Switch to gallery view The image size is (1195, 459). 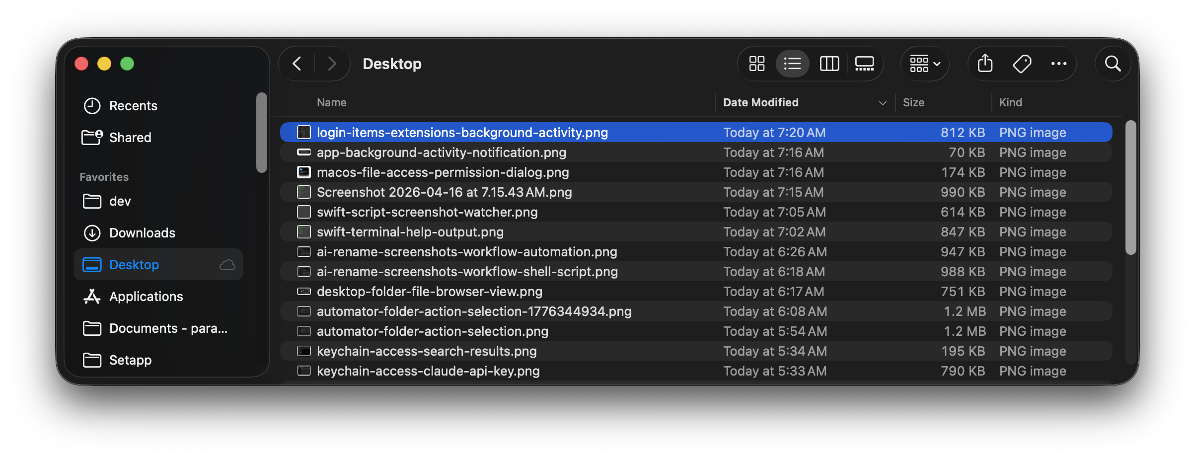click(864, 64)
